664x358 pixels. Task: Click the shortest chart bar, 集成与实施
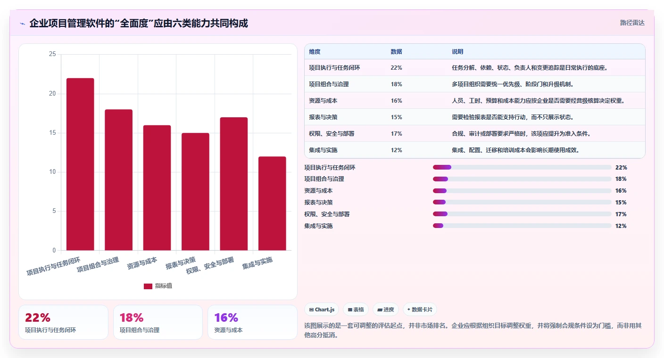[272, 203]
